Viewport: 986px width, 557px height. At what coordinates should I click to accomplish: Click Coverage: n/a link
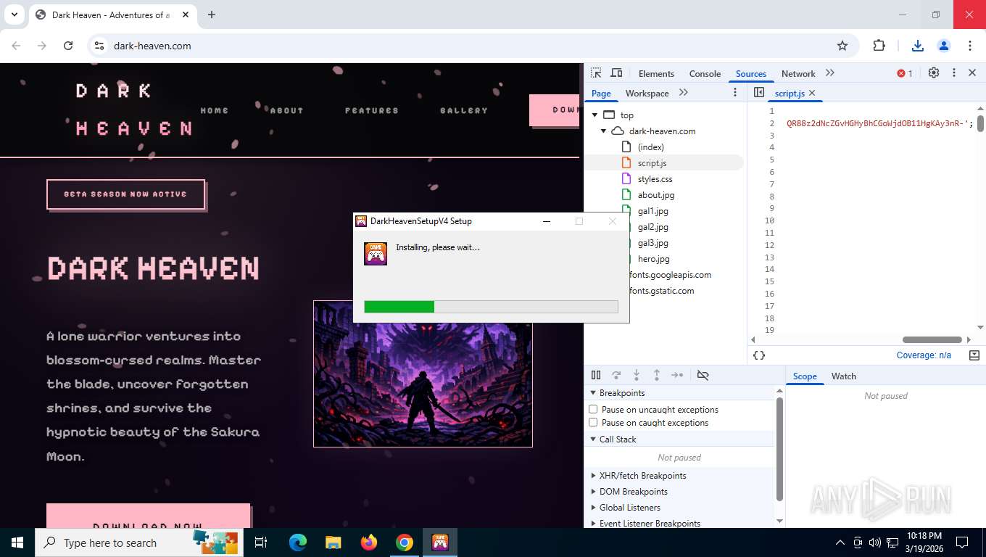[x=924, y=355]
